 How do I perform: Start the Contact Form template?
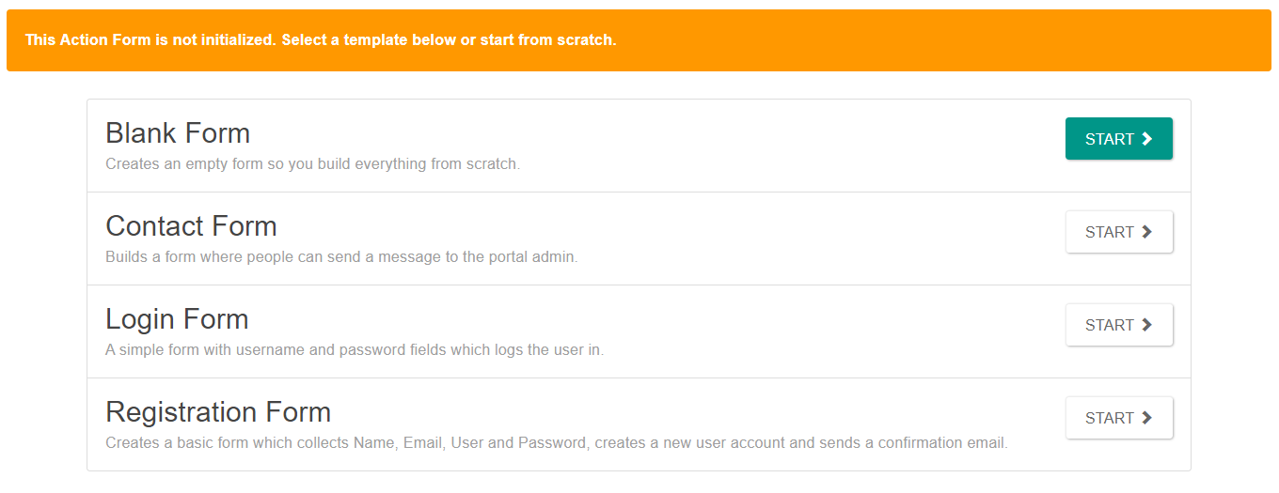tap(1119, 232)
